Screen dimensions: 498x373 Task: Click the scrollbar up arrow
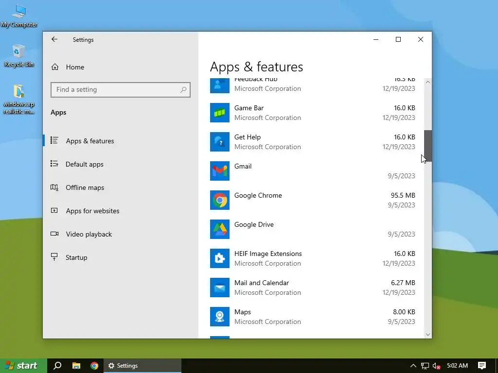tap(428, 82)
